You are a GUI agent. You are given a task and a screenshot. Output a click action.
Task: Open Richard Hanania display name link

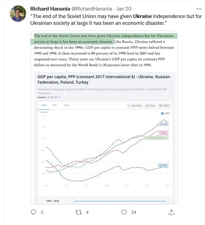pos(50,9)
